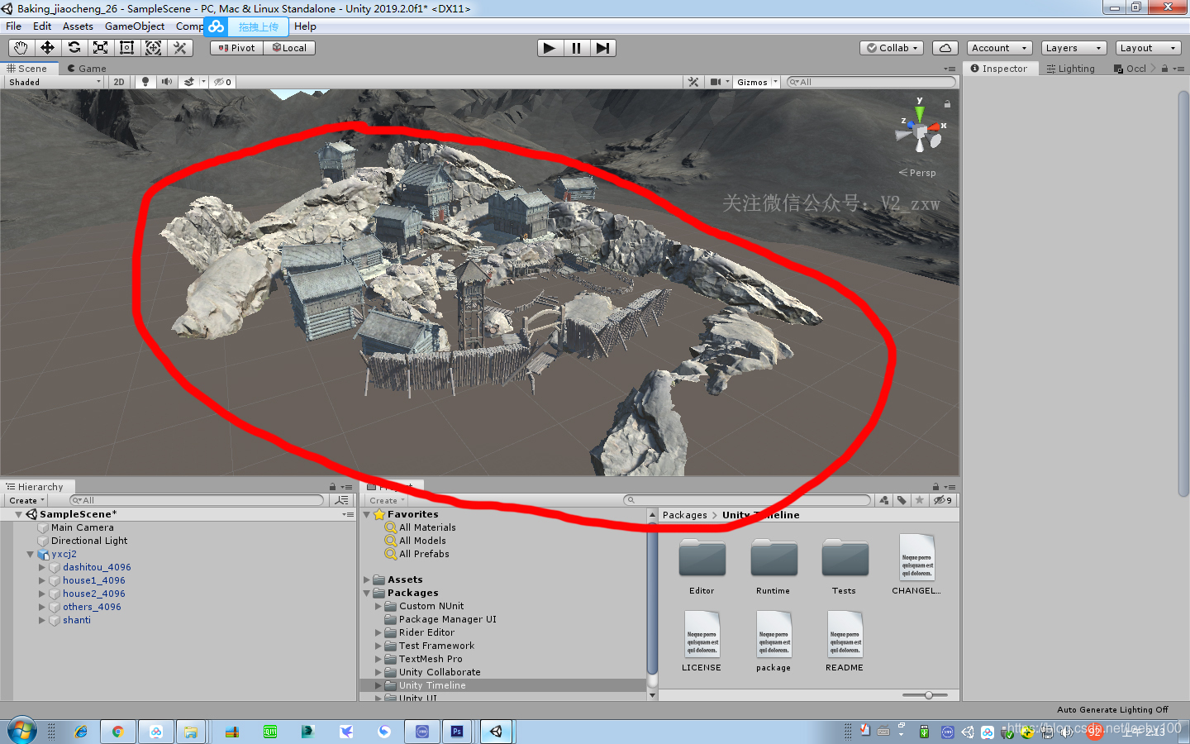Toggle scene lighting bulb
The width and height of the screenshot is (1190, 744).
pos(145,82)
